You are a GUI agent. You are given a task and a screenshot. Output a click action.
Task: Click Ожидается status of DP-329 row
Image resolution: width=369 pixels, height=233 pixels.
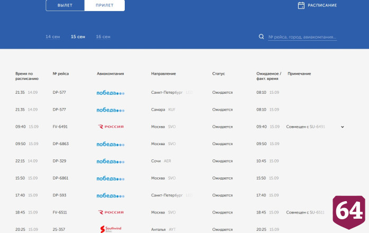click(x=223, y=161)
